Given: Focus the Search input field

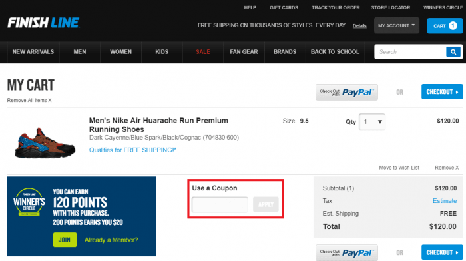Looking at the screenshot, I should point(411,52).
